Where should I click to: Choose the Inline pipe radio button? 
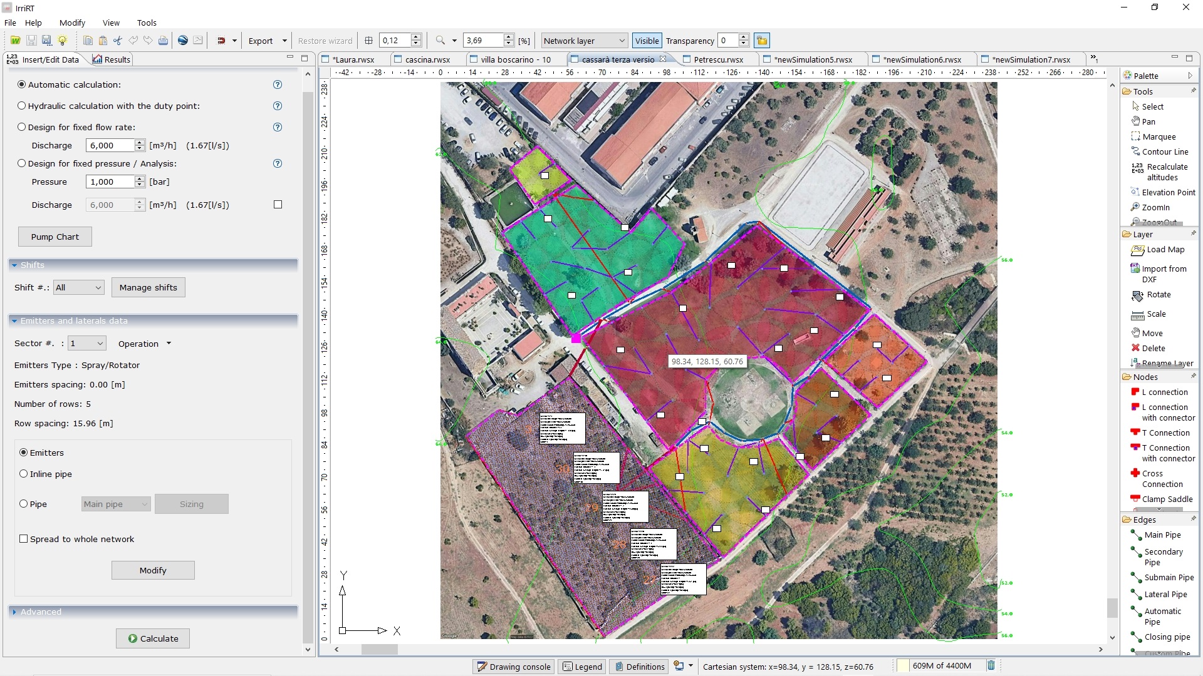click(x=24, y=474)
